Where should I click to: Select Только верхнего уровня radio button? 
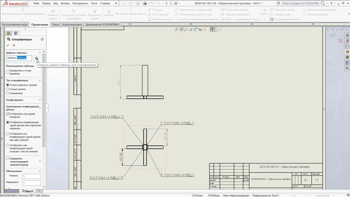pyautogui.click(x=8, y=85)
